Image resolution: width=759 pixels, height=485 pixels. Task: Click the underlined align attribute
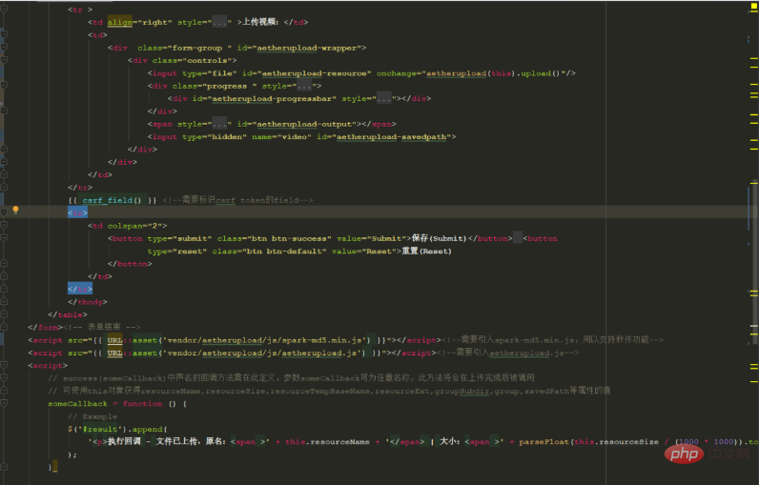[119, 21]
